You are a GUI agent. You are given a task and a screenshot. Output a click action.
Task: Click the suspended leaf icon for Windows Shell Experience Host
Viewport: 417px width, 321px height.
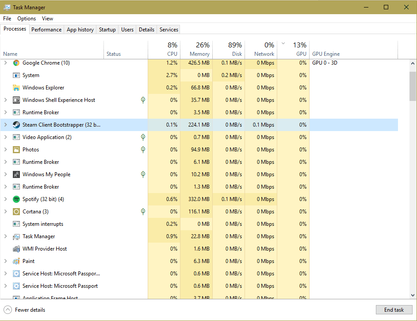143,100
